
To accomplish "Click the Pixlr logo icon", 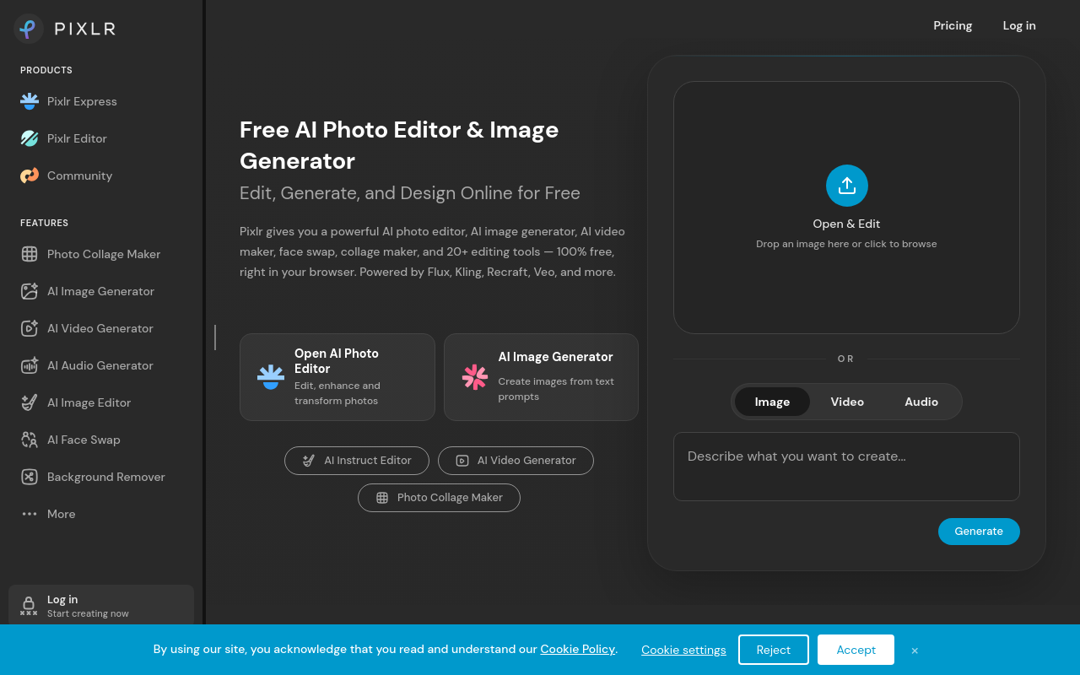I will click(29, 29).
